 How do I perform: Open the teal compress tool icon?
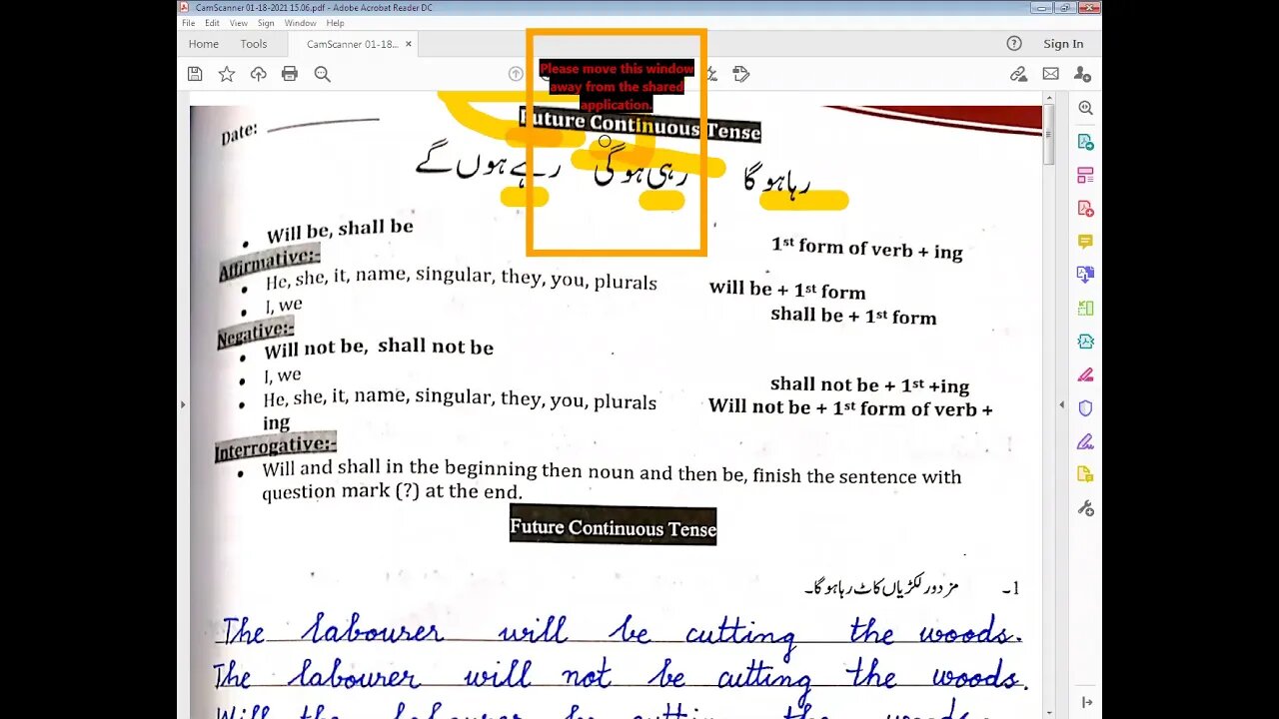point(1085,342)
